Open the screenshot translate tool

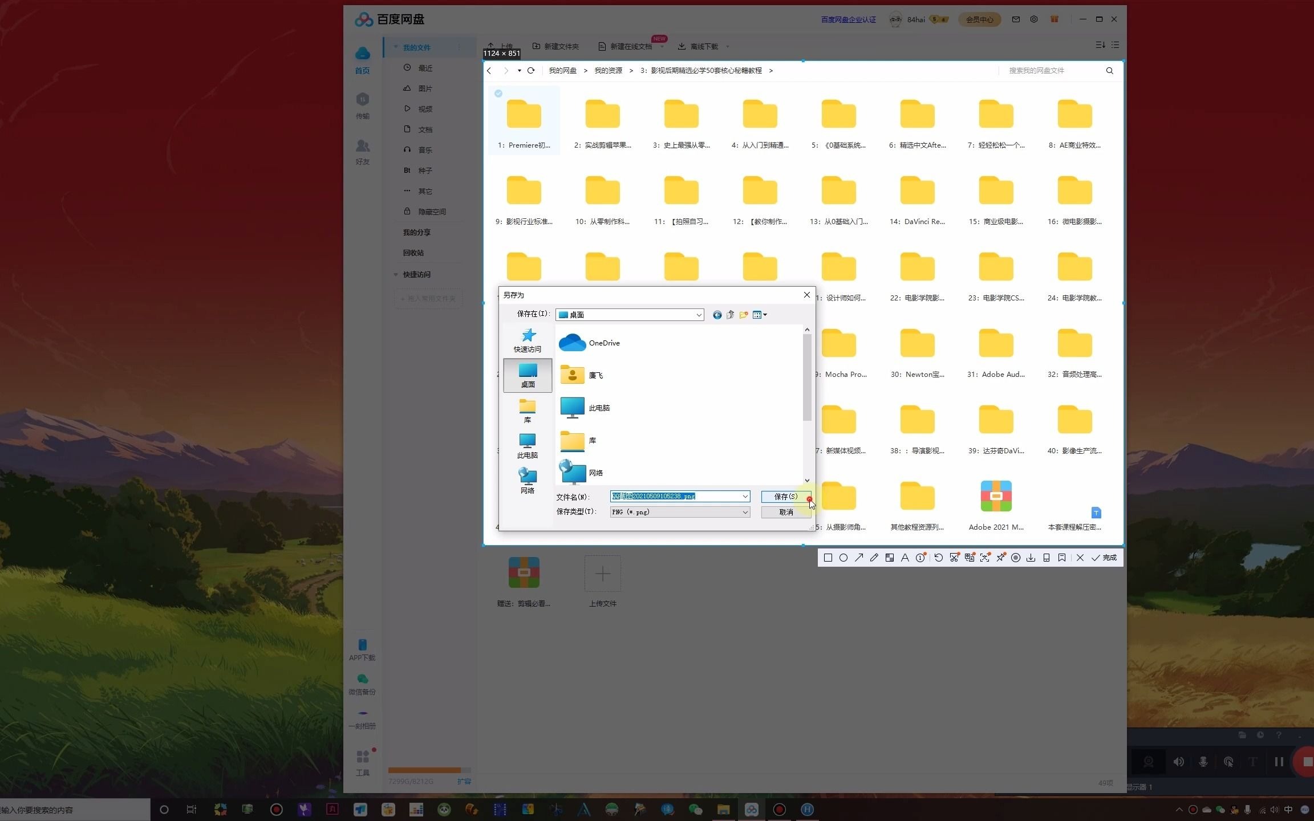point(970,558)
